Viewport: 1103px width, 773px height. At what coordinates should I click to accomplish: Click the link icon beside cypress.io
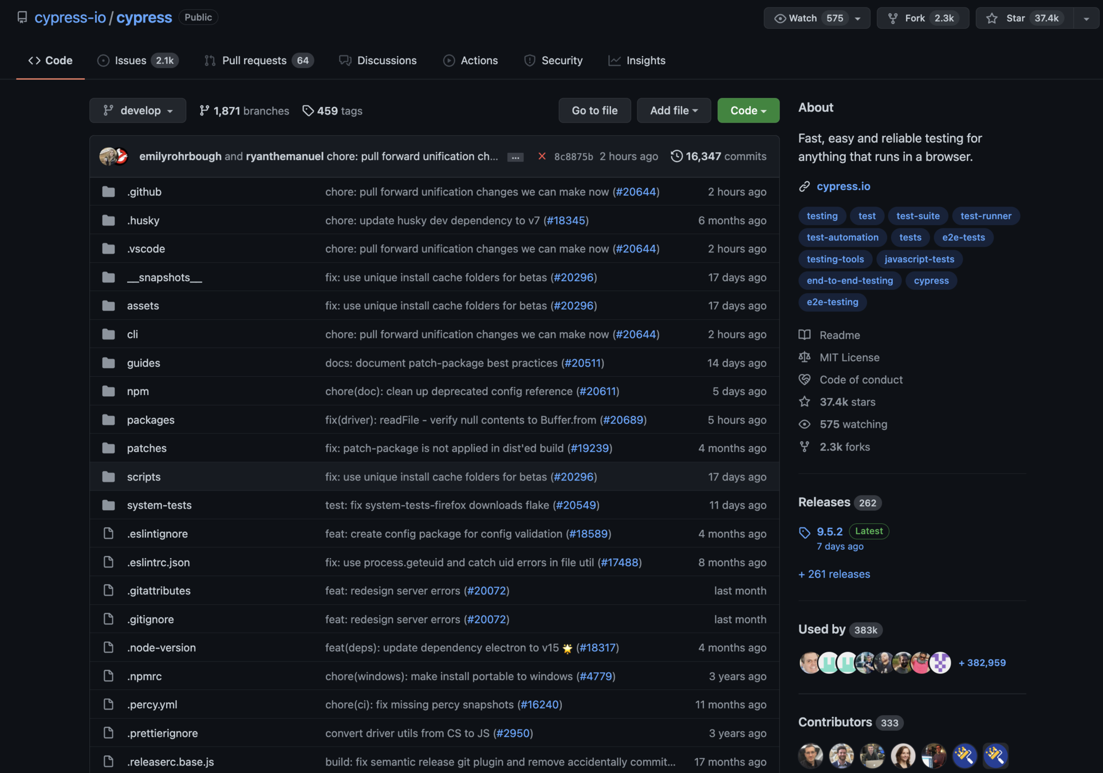(805, 186)
